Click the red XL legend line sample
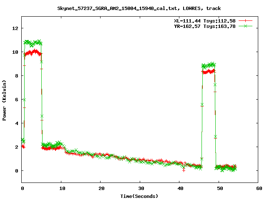This screenshot has width=267, height=200. (x=245, y=21)
